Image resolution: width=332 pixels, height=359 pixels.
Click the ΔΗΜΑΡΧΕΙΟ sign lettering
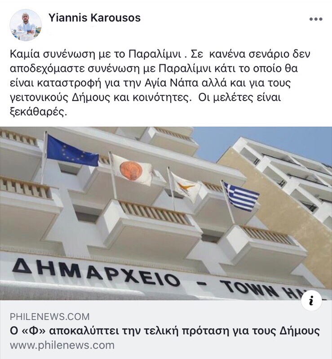(96, 272)
